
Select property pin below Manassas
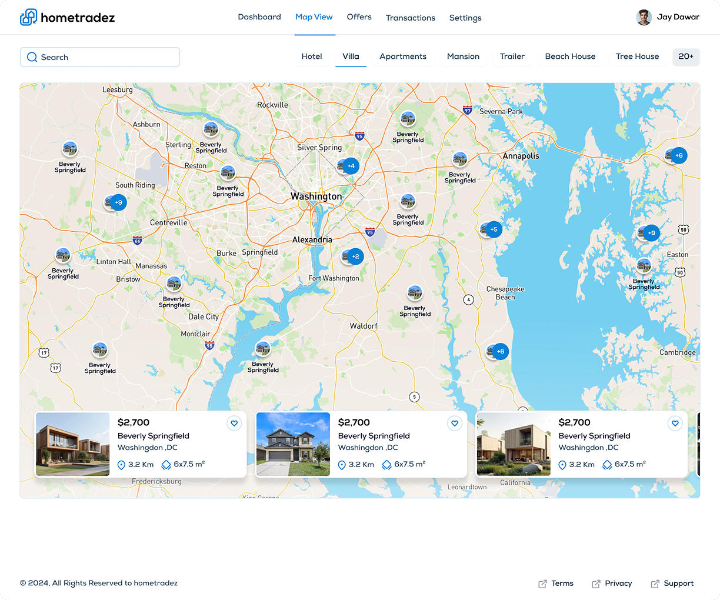click(x=174, y=284)
